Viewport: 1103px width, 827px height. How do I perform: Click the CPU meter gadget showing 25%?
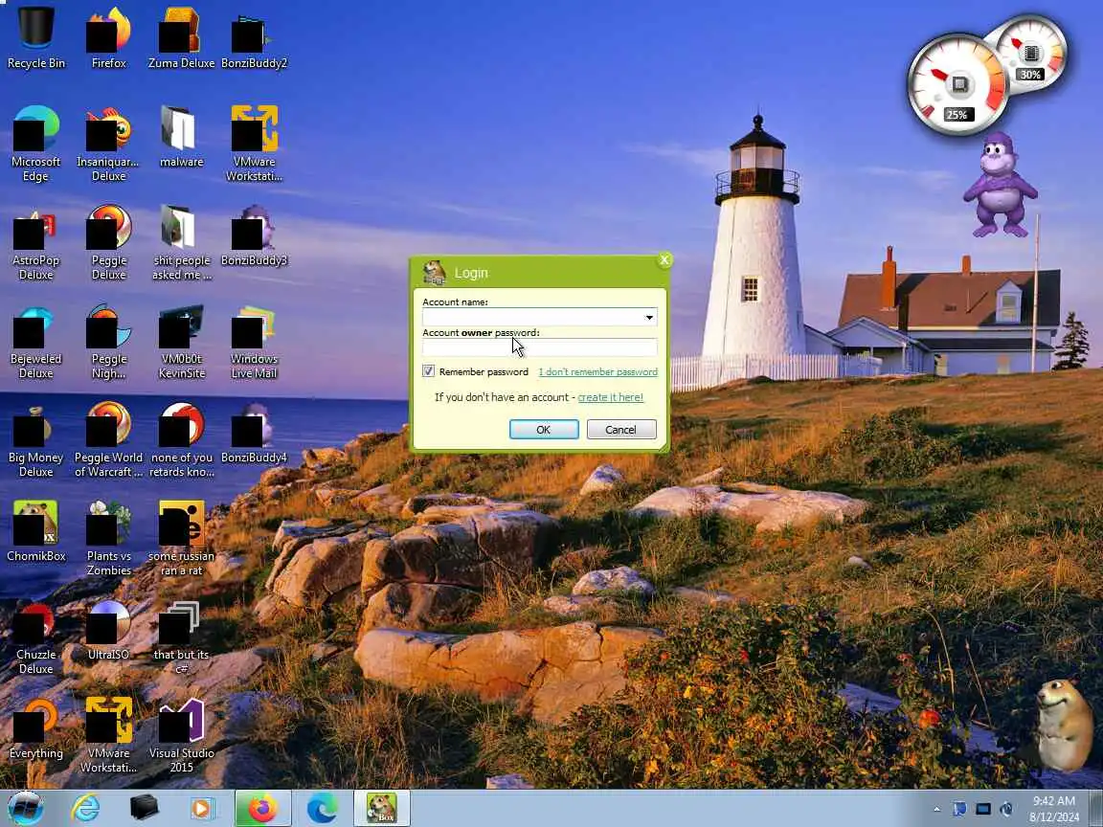coord(957,85)
